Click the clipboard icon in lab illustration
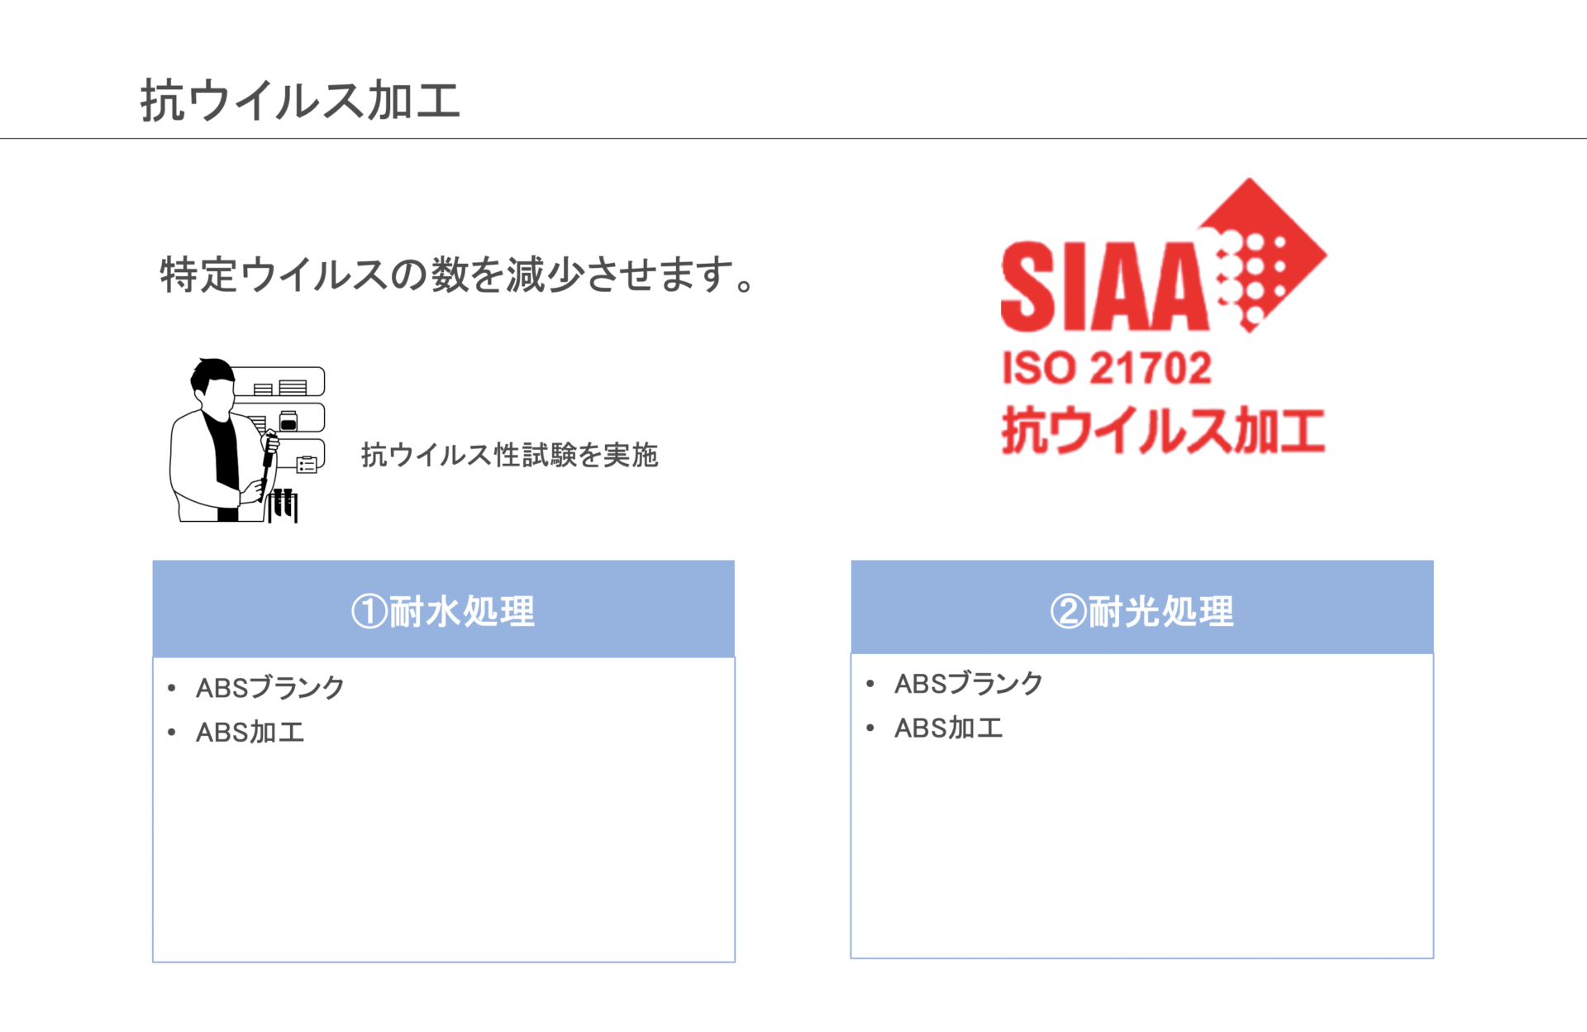1587x1032 pixels. pyautogui.click(x=307, y=465)
